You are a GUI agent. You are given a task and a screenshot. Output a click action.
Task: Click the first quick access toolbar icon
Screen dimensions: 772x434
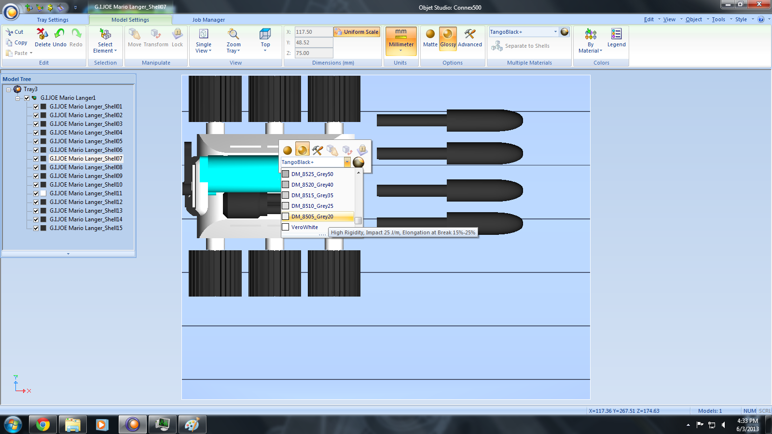(28, 7)
